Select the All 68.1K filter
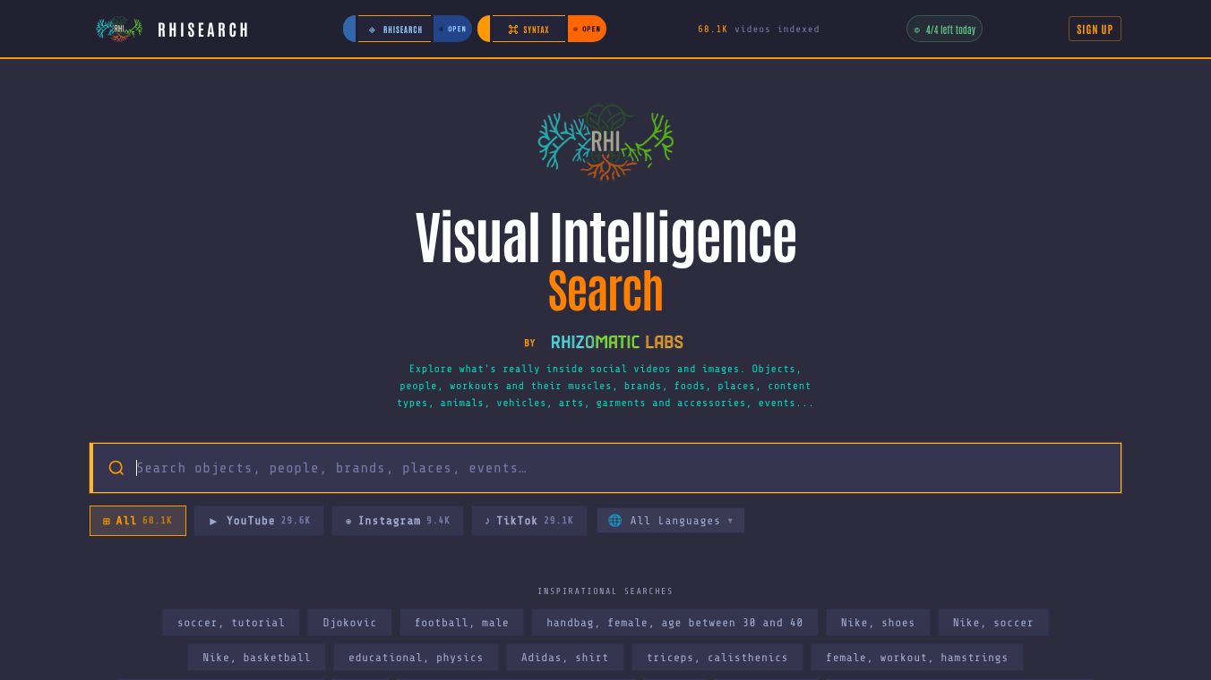Screen dimensions: 1211x680 coord(138,521)
